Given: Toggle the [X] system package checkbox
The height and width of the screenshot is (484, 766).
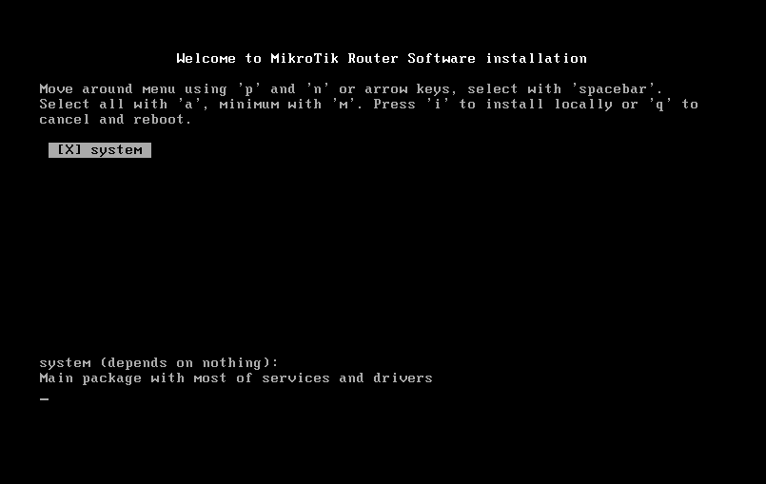Looking at the screenshot, I should 100,150.
